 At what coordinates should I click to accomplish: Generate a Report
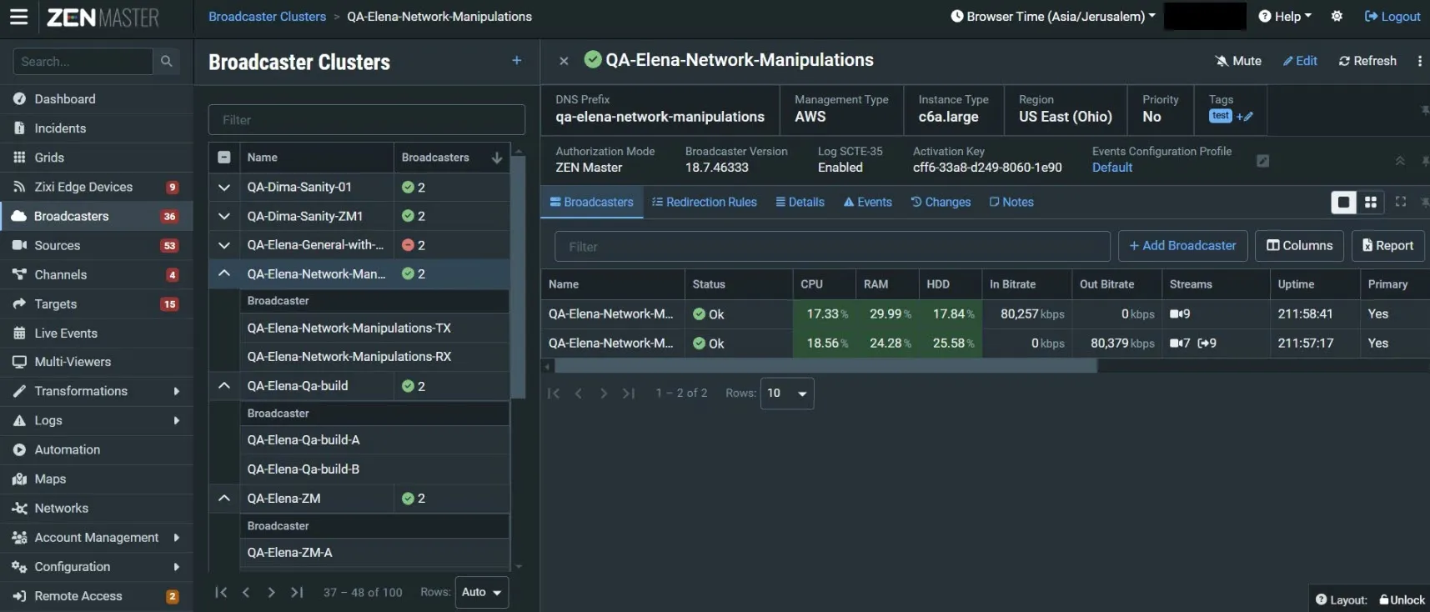click(1387, 246)
